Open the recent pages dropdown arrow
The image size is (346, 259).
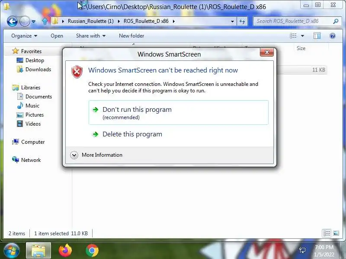pyautogui.click(x=34, y=22)
